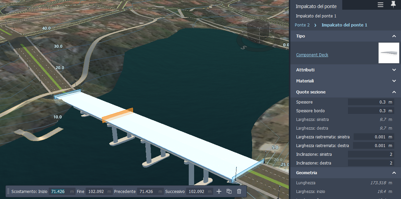
Task: Edit Inclinazione: destra value field
Action: point(371,163)
